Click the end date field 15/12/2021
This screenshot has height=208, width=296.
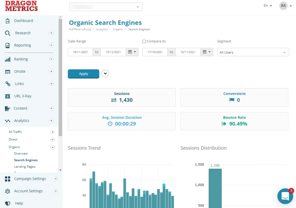(x=113, y=52)
